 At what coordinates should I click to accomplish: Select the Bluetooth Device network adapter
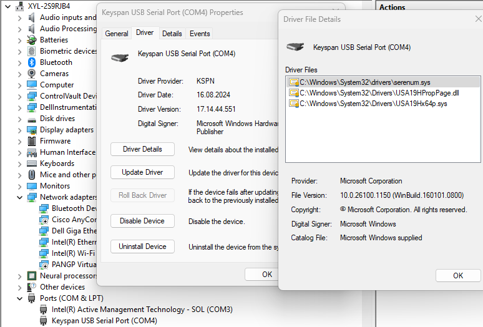click(x=74, y=208)
